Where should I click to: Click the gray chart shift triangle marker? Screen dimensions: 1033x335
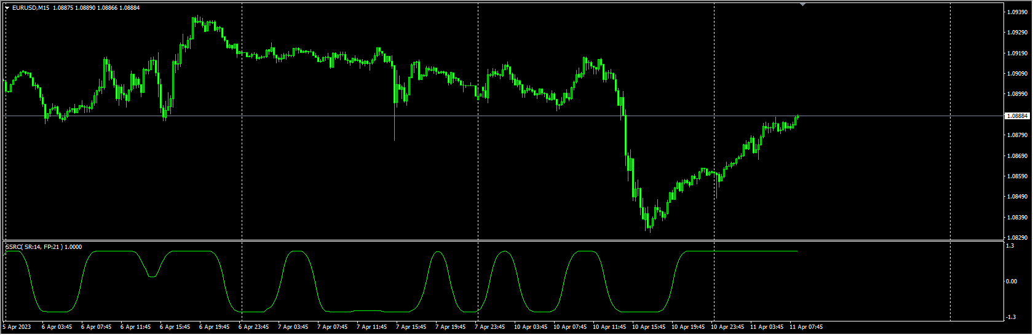pyautogui.click(x=802, y=4)
